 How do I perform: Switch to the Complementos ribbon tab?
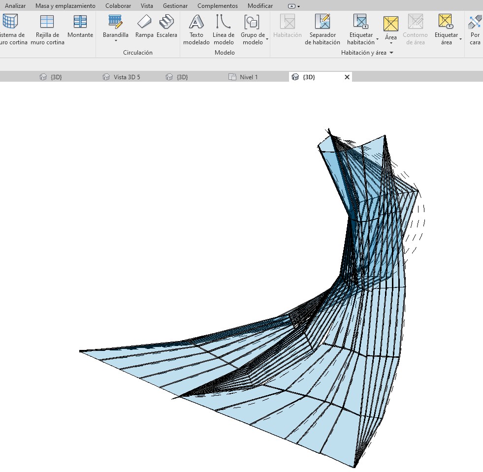tap(217, 6)
